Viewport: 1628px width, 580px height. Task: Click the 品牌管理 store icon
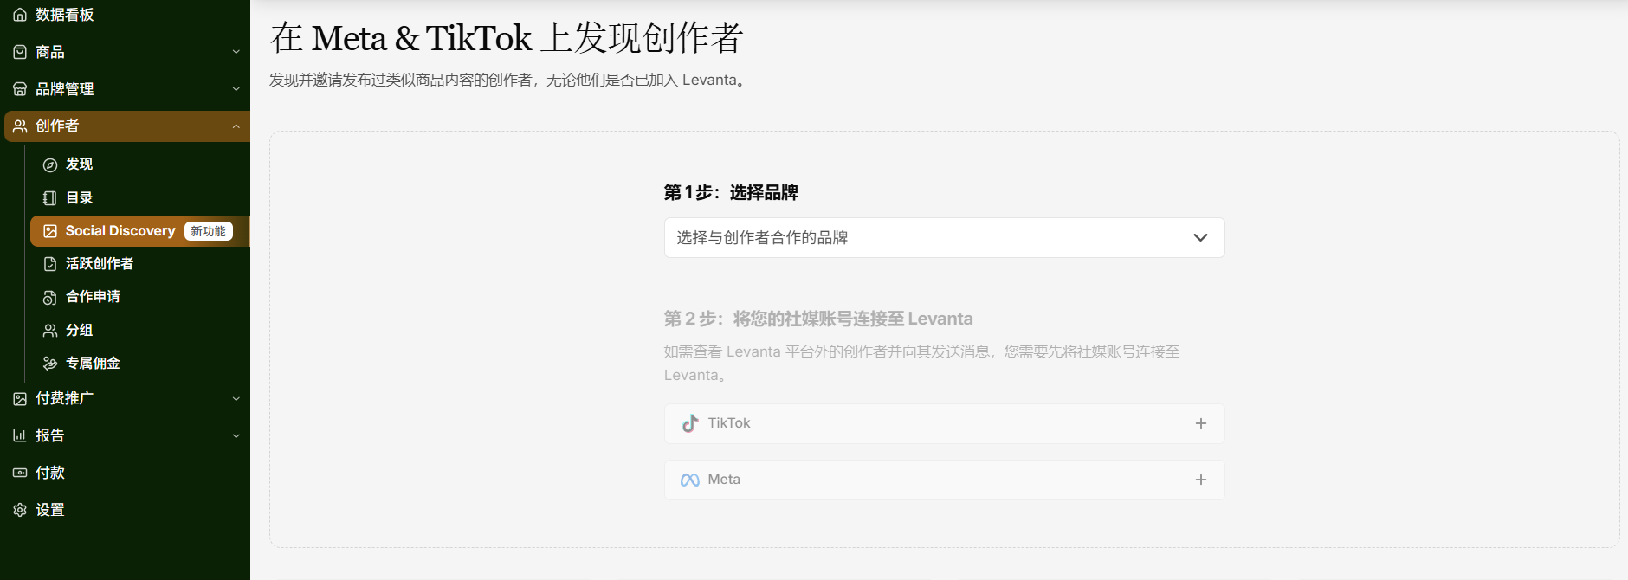[x=20, y=89]
